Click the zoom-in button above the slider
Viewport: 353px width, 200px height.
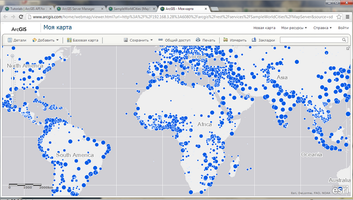(x=12, y=56)
